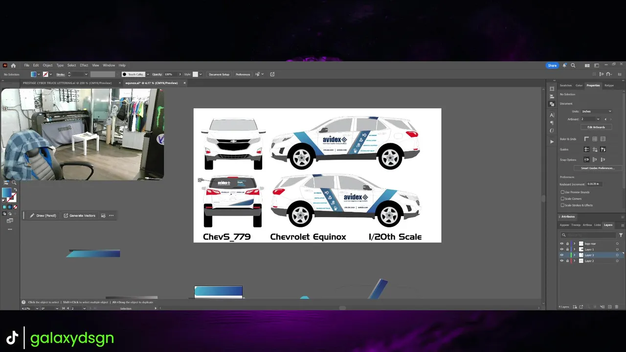Screen dimensions: 626x352
Task: Click the snap to point icon
Action: pos(586,160)
